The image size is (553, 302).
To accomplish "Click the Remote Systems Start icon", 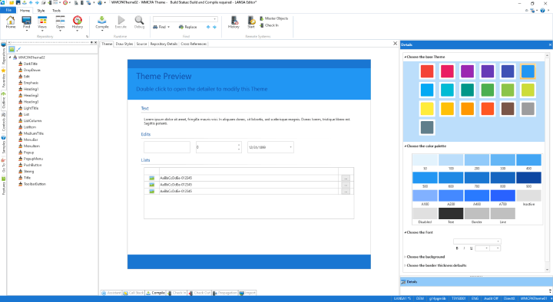I will coord(251,22).
